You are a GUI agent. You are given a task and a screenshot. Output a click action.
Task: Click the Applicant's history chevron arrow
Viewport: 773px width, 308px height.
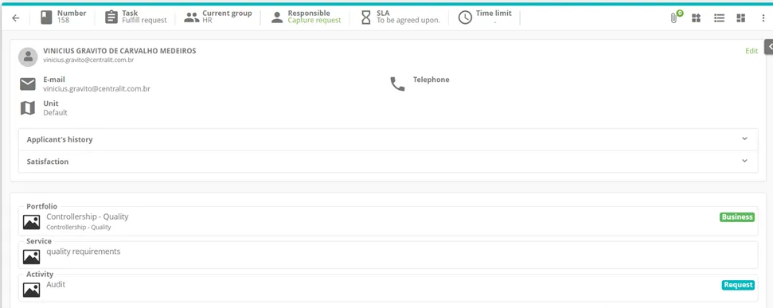point(744,139)
